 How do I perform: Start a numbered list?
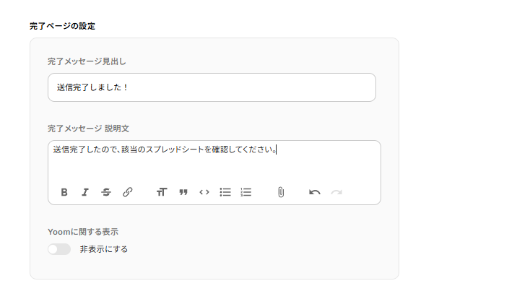pyautogui.click(x=246, y=192)
